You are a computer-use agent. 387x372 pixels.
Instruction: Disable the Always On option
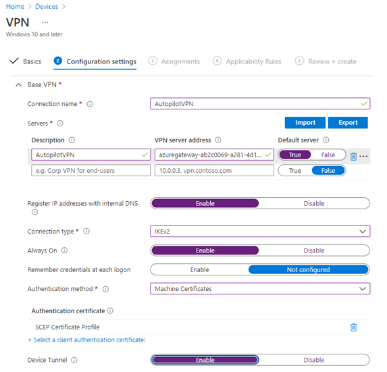coord(313,250)
